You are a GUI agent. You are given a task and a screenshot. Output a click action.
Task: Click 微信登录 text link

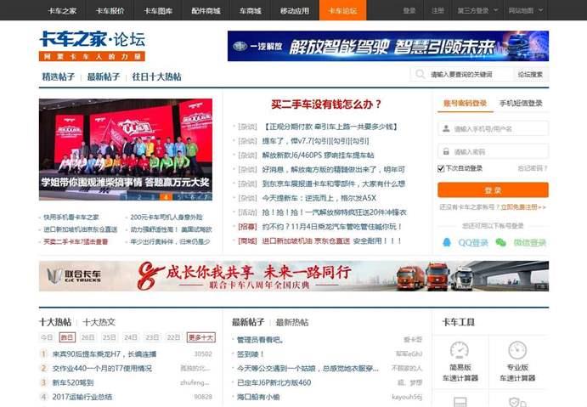pos(530,243)
